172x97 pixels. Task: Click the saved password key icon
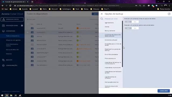pyautogui.click(x=136, y=5)
